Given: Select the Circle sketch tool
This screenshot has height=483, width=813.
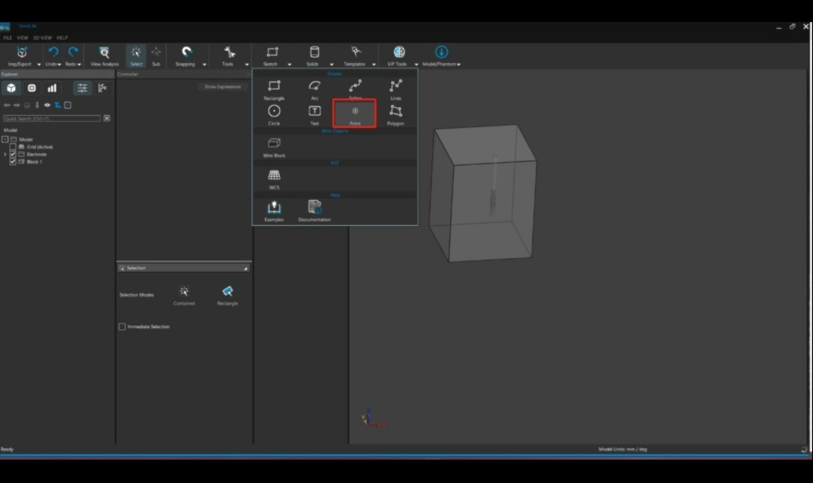Looking at the screenshot, I should click(274, 115).
